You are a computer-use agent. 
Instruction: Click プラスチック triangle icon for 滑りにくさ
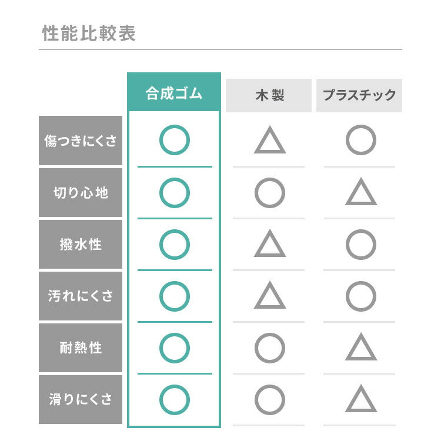(360, 400)
